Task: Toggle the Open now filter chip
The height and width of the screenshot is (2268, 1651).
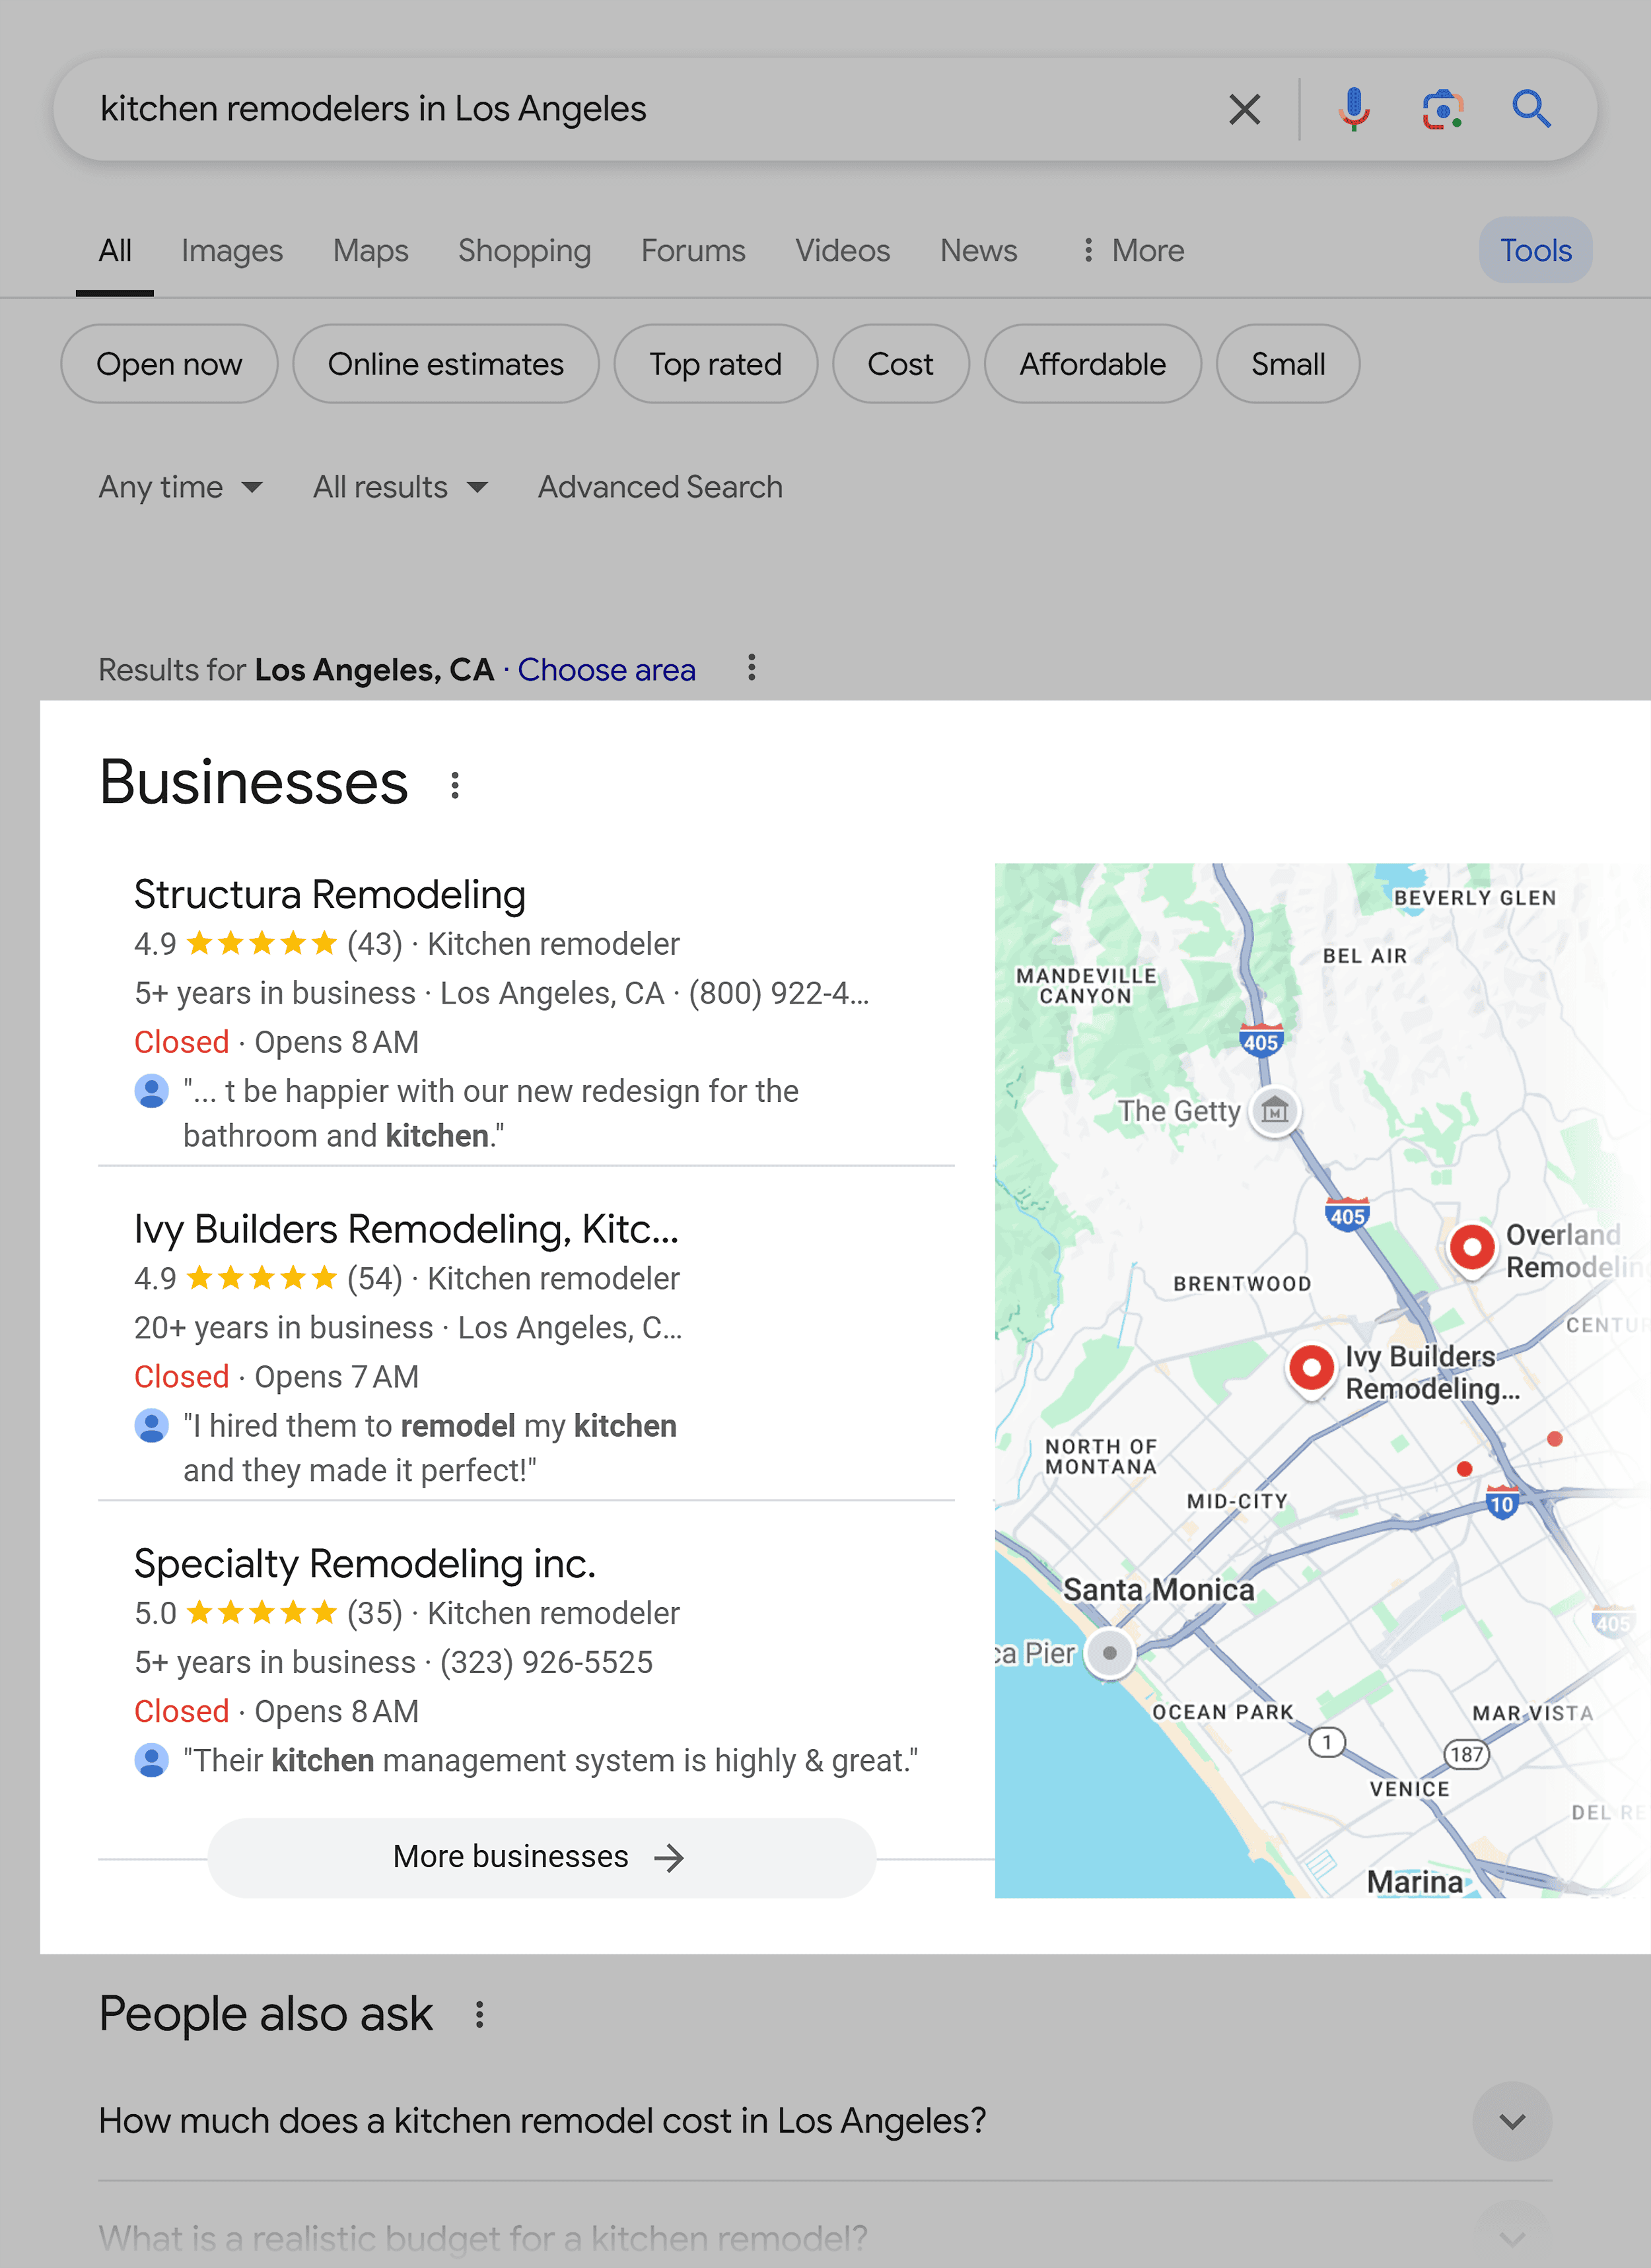Action: [169, 364]
